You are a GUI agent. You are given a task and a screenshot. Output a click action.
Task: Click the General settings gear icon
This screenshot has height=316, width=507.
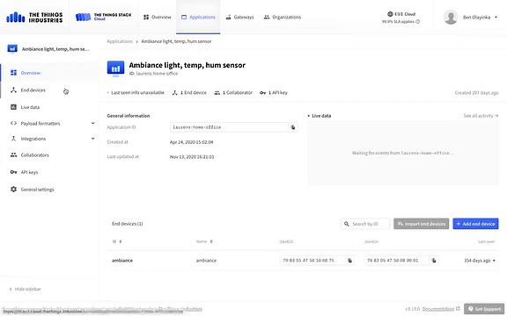pyautogui.click(x=13, y=189)
